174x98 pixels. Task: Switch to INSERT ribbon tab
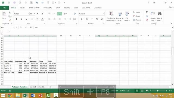pos(23,8)
